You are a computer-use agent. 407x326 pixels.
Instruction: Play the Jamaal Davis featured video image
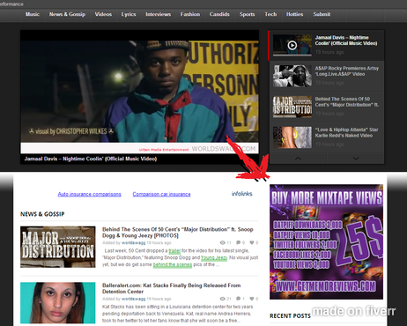click(x=139, y=91)
